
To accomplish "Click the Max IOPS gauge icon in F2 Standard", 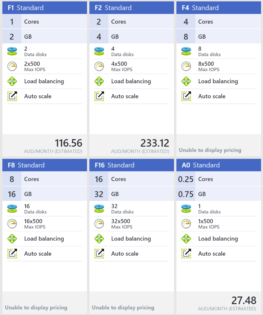I will pos(99,66).
